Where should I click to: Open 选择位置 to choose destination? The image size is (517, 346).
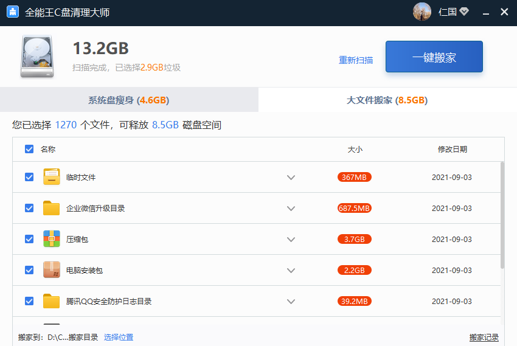click(118, 337)
